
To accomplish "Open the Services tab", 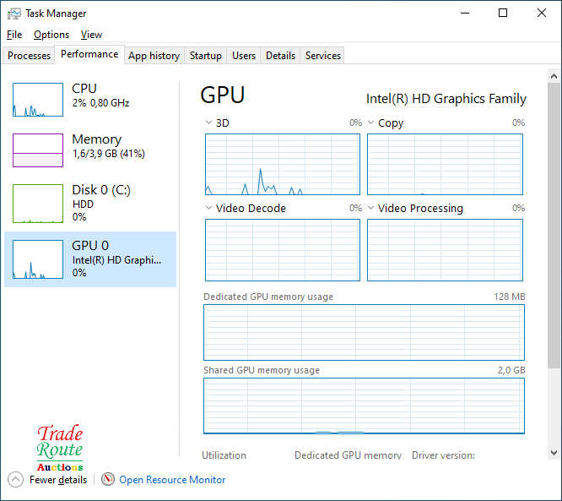I will (x=322, y=56).
